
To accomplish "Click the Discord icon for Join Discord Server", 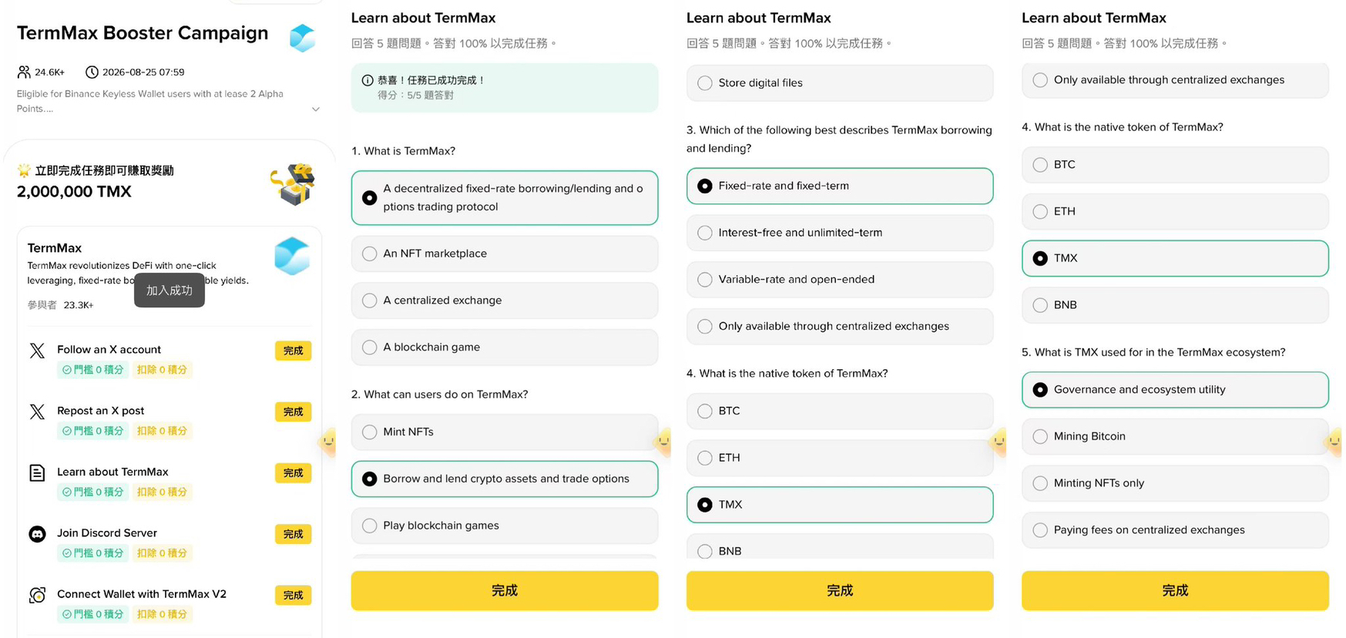I will point(37,534).
